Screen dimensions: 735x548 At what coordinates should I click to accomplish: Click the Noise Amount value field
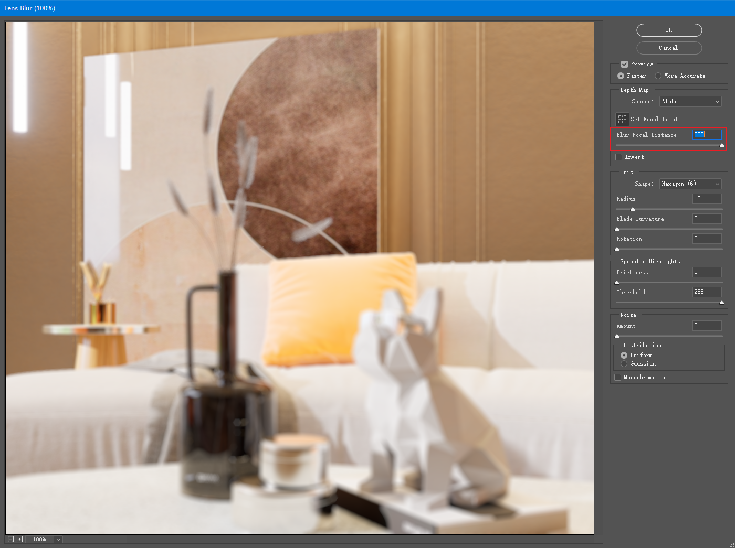point(707,325)
